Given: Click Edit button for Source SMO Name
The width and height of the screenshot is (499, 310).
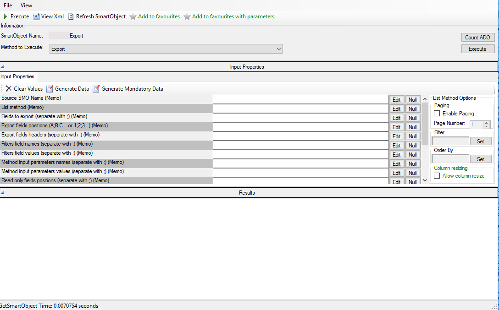Looking at the screenshot, I should tap(397, 100).
